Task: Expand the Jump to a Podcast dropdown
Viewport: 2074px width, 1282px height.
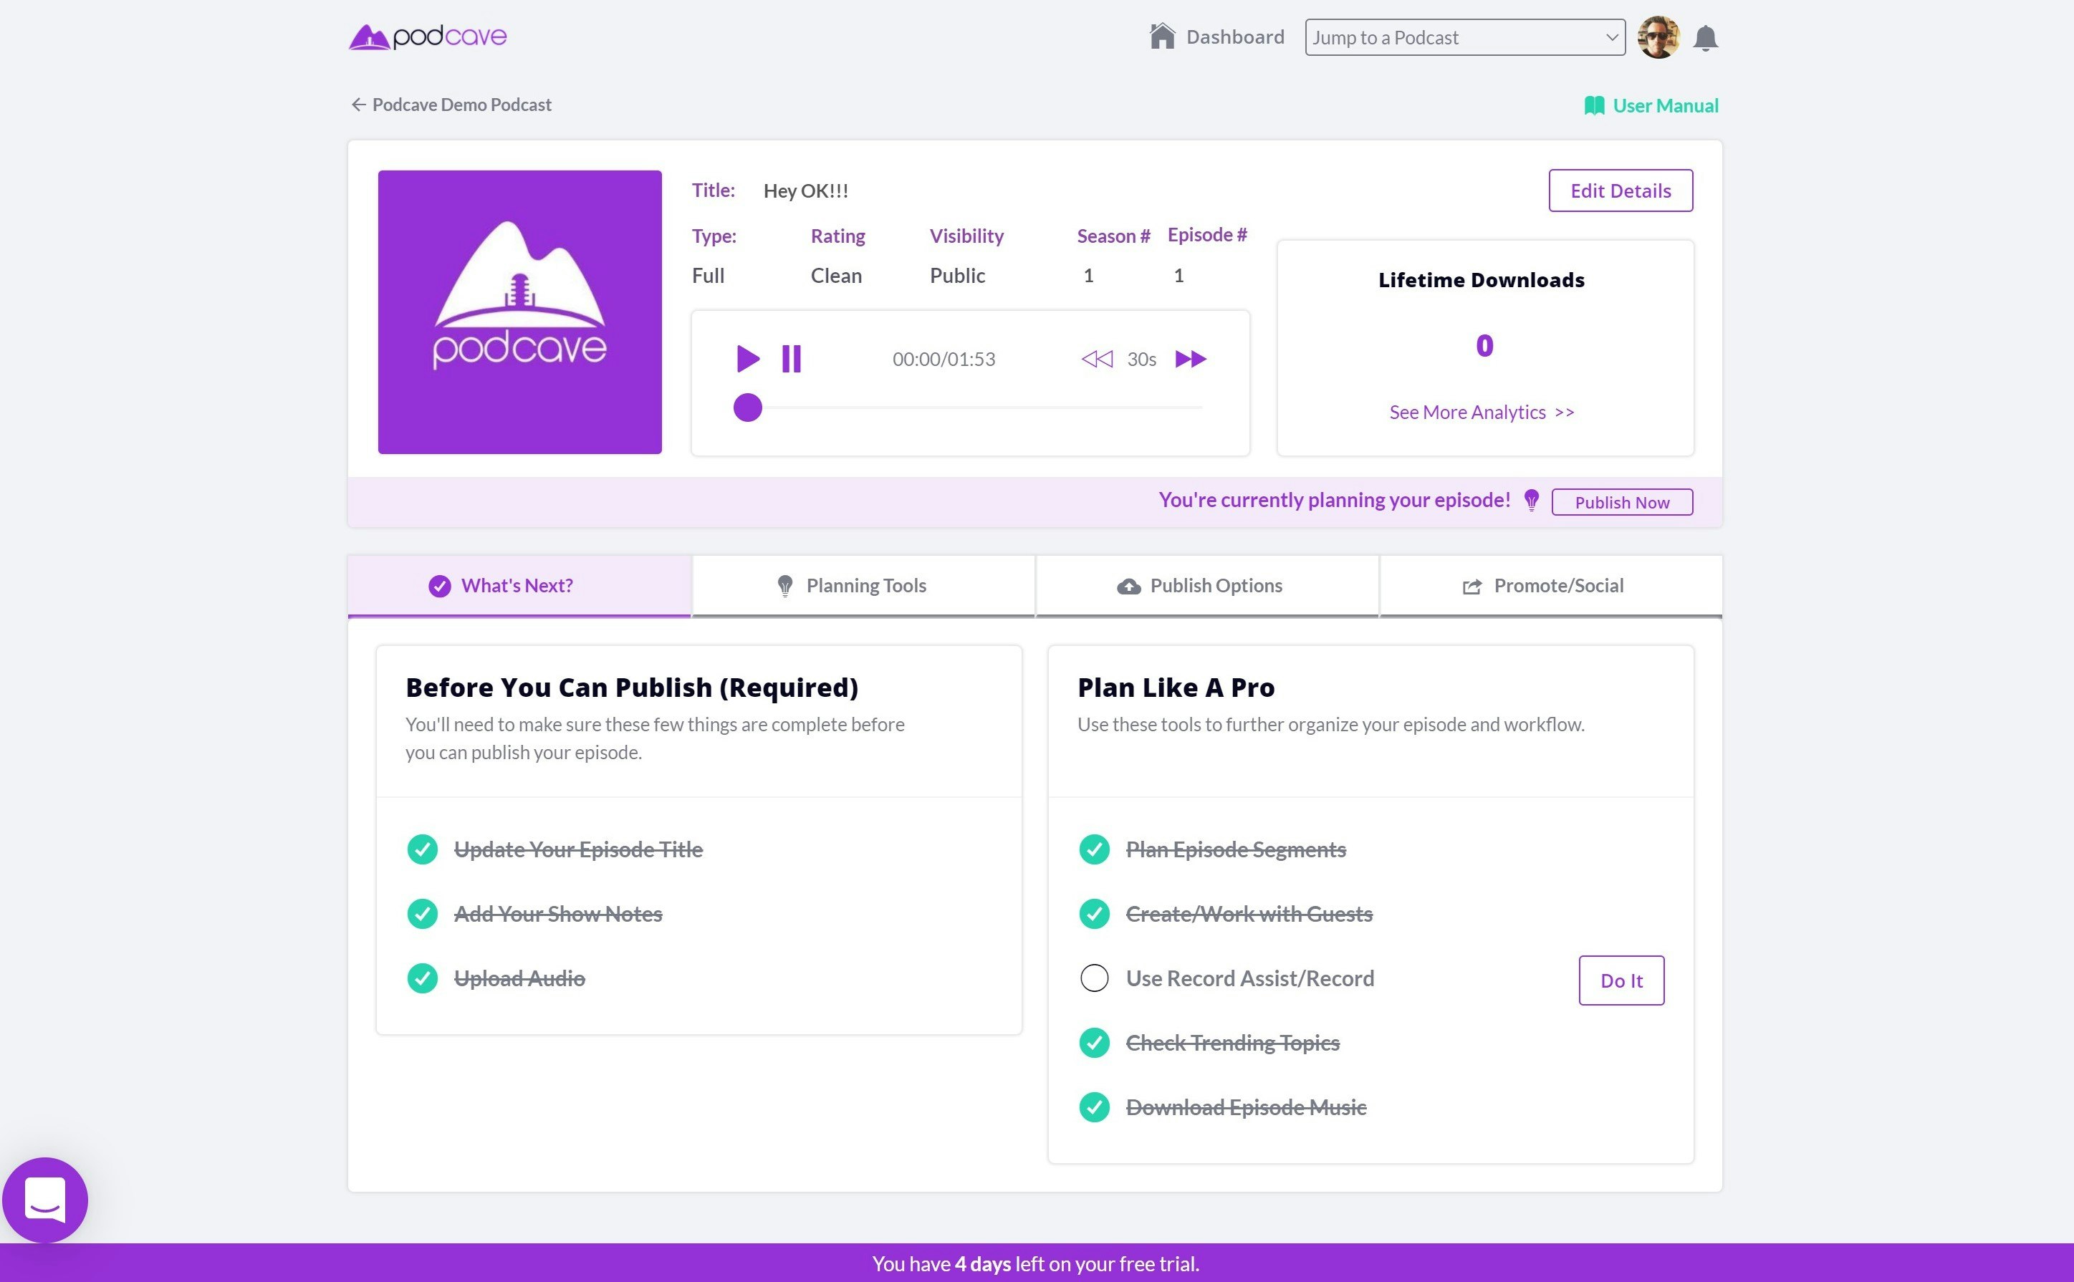Action: pyautogui.click(x=1464, y=38)
